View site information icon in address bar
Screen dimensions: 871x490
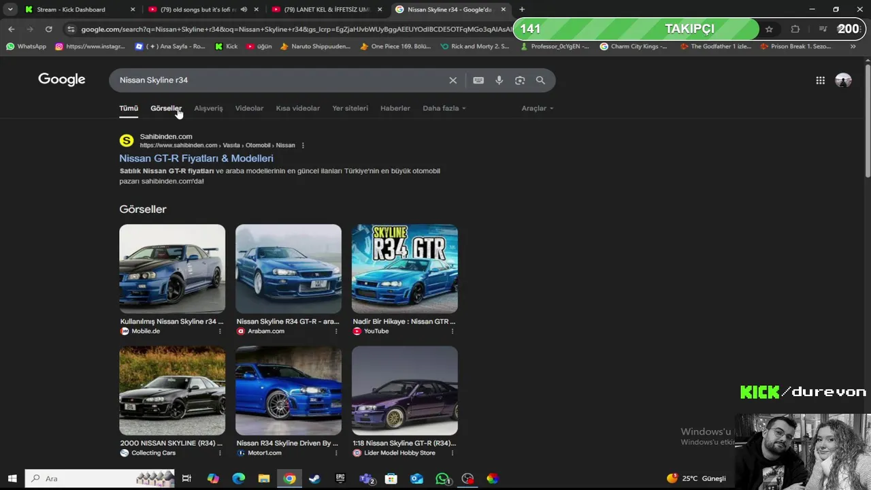[71, 29]
